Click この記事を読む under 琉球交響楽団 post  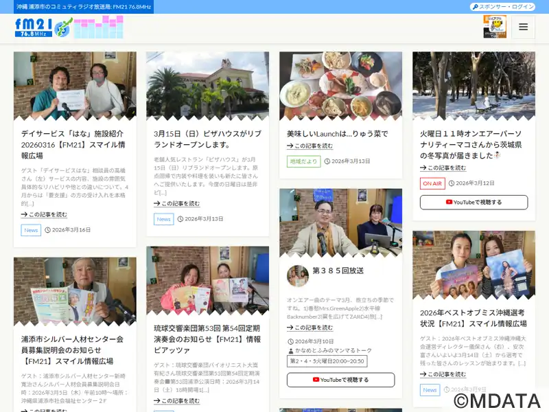[x=177, y=401]
